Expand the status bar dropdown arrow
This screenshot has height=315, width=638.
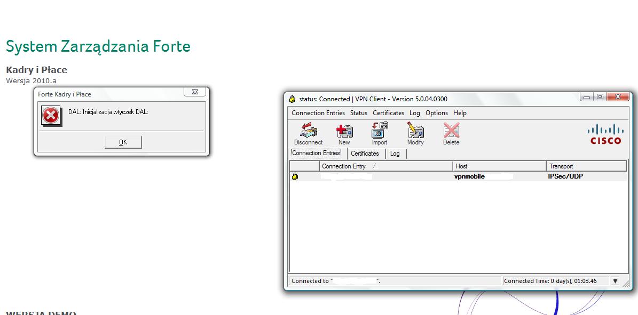(x=615, y=281)
